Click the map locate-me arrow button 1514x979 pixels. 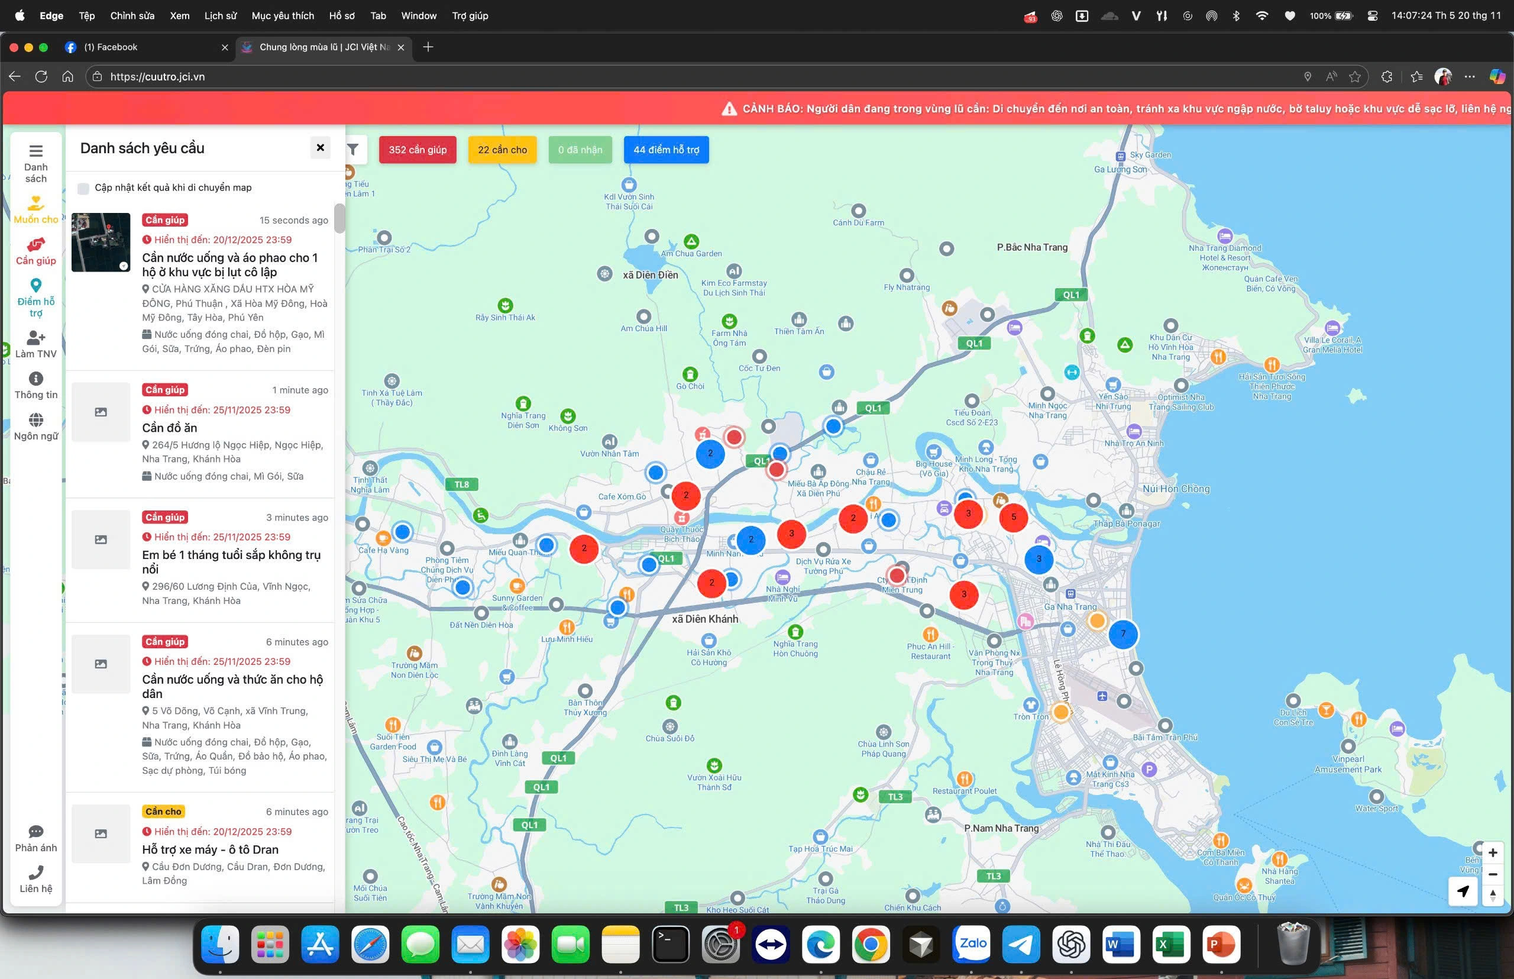point(1463,891)
